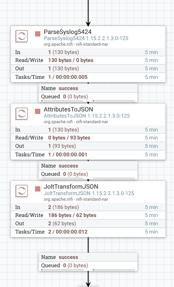
Task: Select the success connection below JoltTransformJSON
Action: click(x=88, y=262)
